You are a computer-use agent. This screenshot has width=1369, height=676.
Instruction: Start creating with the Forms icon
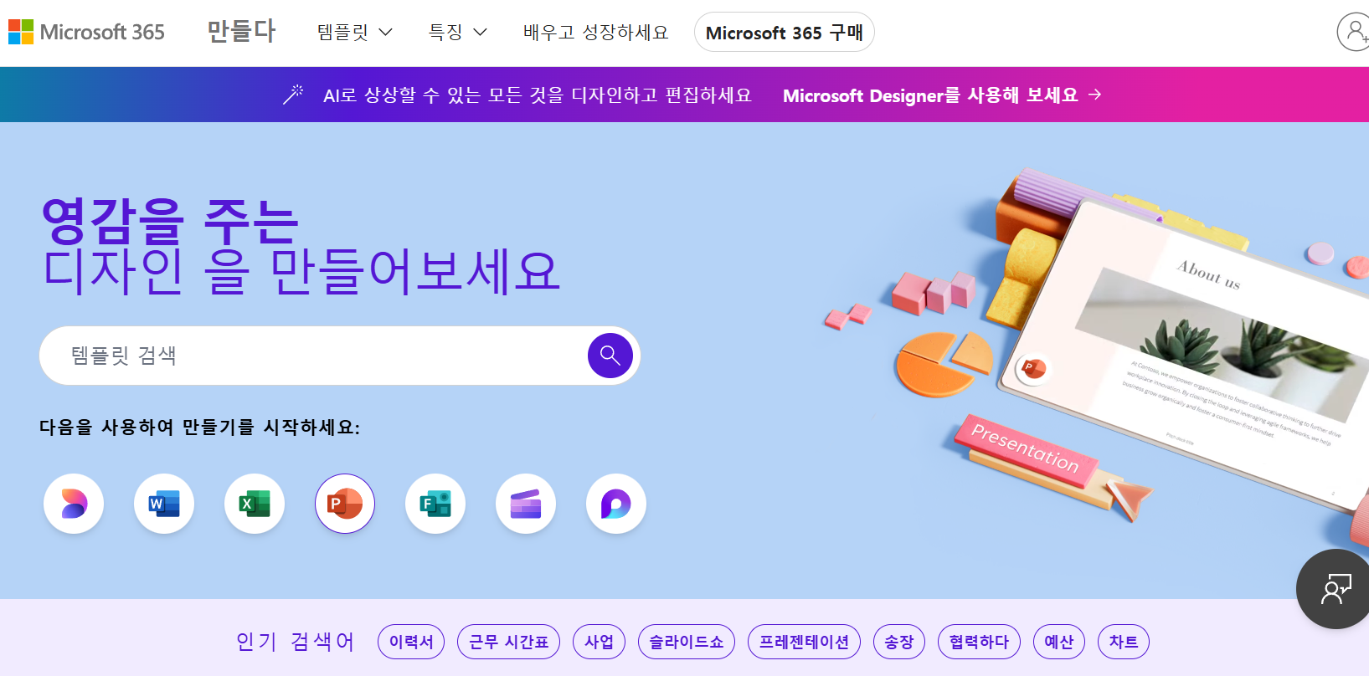pyautogui.click(x=435, y=504)
